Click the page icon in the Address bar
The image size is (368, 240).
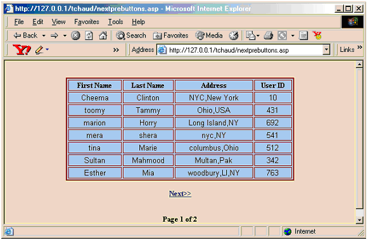click(x=162, y=50)
